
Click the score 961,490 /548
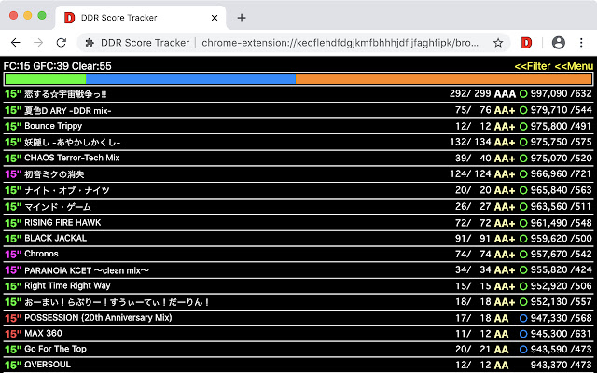[562, 222]
